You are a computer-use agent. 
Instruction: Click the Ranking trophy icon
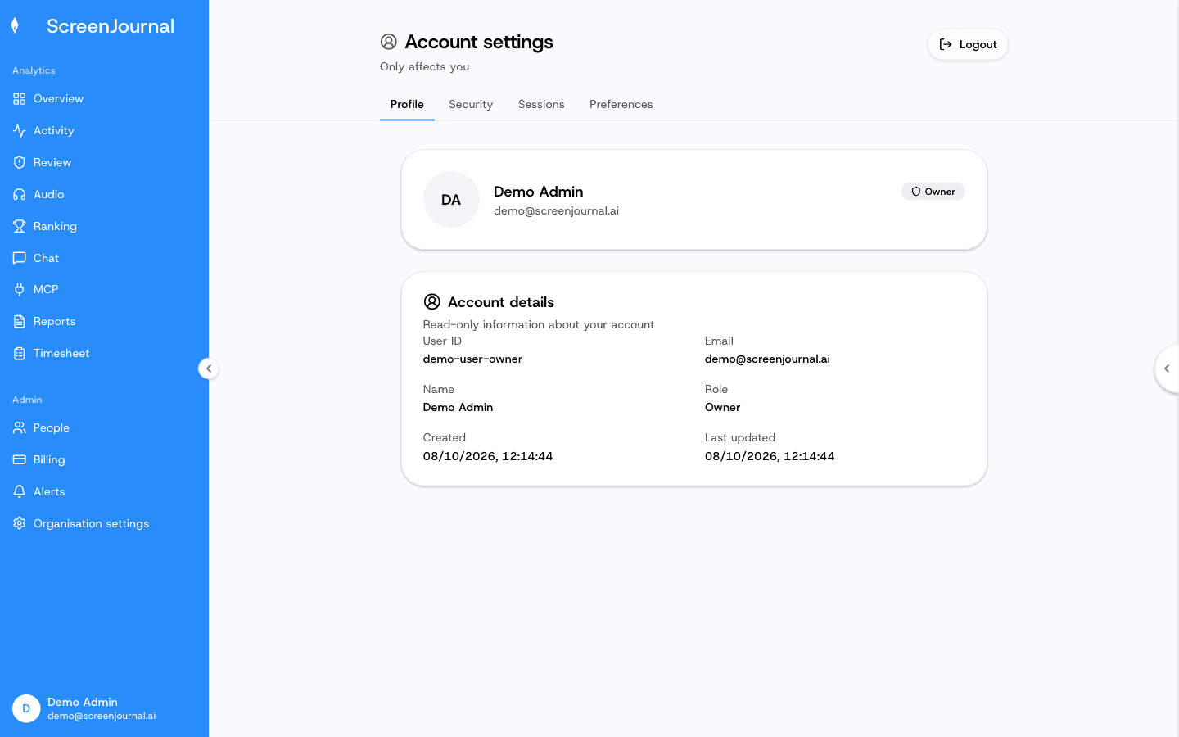pyautogui.click(x=20, y=227)
